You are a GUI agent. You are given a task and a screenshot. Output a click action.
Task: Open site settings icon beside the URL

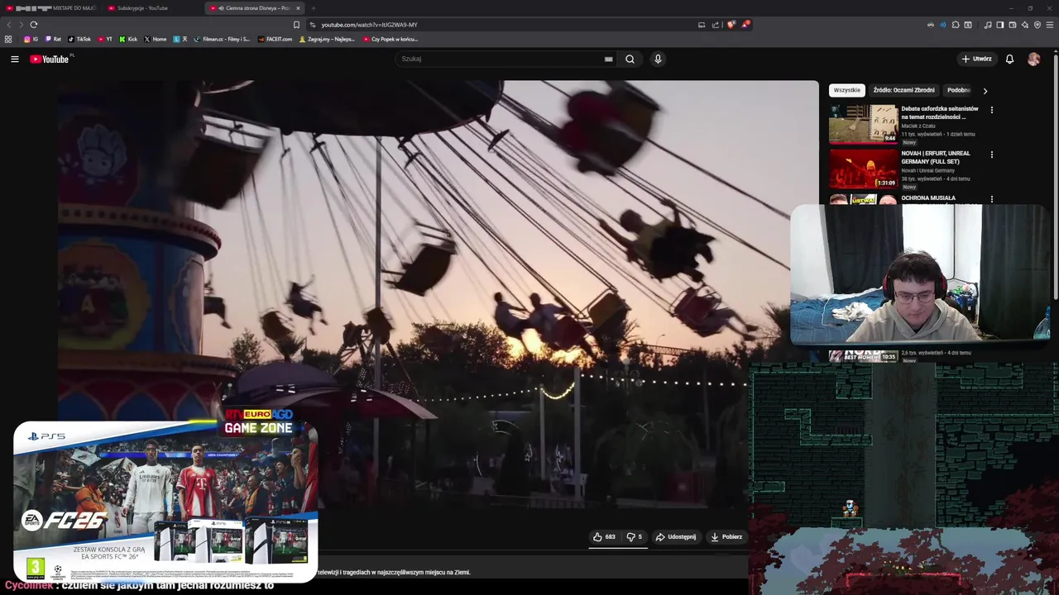(x=312, y=25)
